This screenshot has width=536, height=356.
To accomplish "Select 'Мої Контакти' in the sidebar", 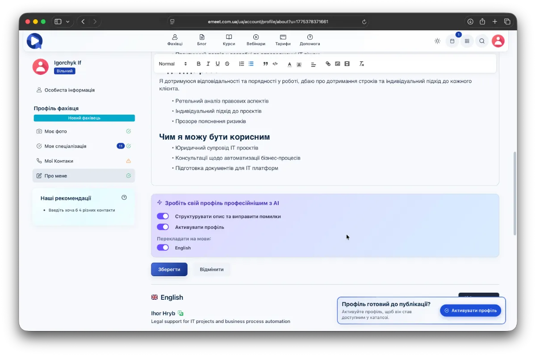I will (59, 161).
